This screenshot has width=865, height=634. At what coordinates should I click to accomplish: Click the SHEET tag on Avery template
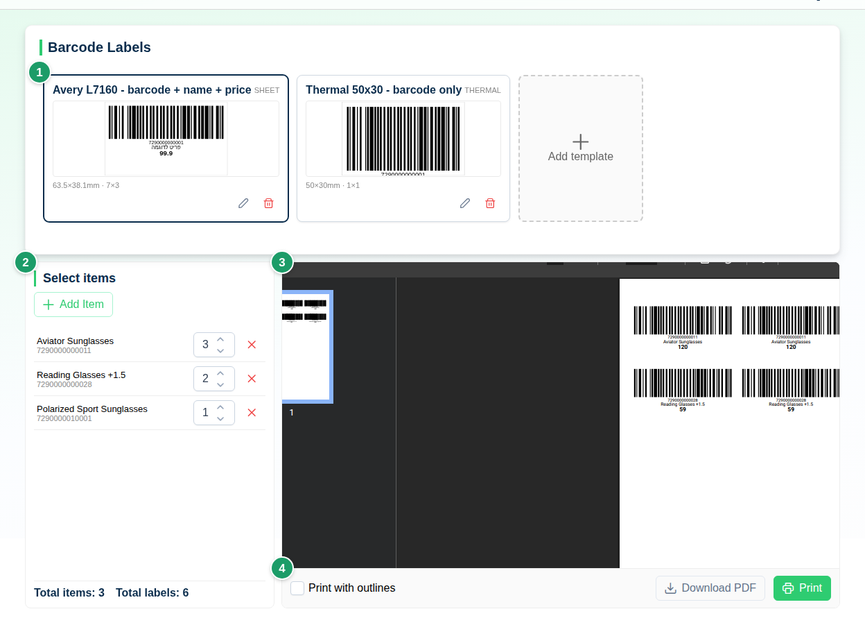267,90
